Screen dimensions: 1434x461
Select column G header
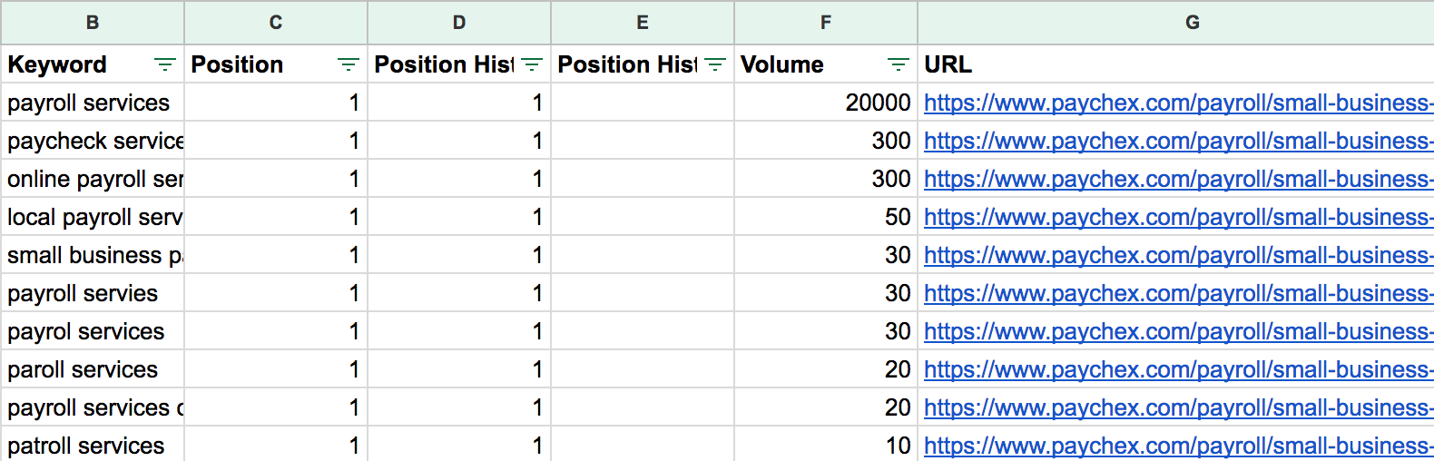point(1192,23)
